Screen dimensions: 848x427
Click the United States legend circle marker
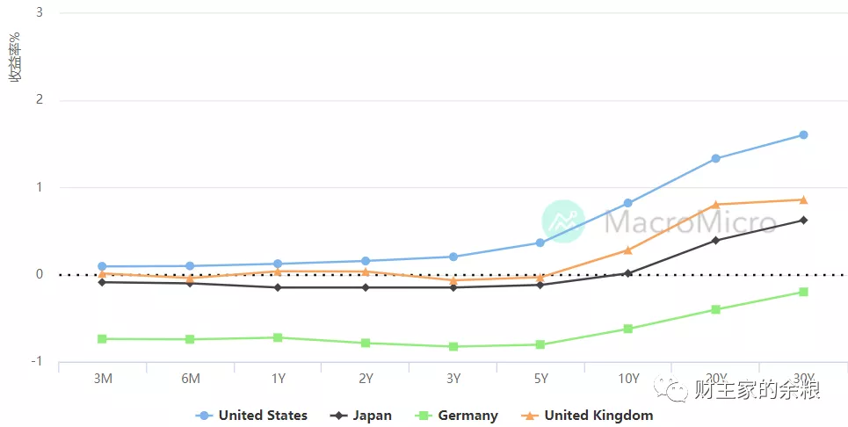pos(205,416)
